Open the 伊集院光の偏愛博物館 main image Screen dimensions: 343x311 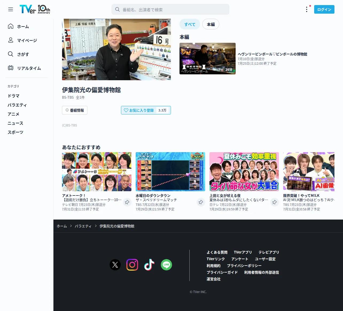coord(116,49)
